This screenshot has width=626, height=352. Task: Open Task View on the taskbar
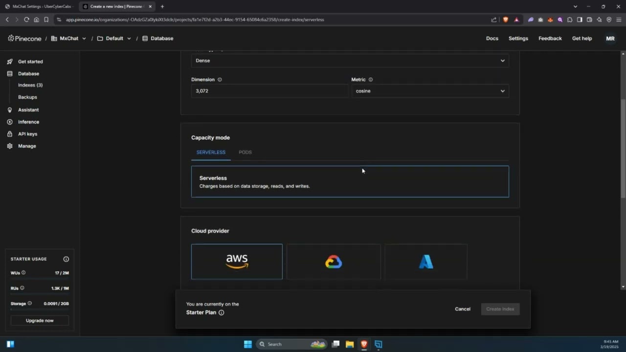click(335, 344)
